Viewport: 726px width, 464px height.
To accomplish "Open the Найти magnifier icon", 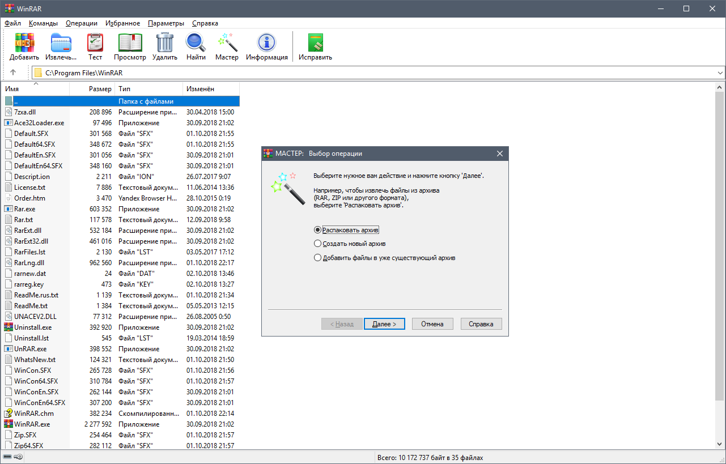I will (x=196, y=43).
